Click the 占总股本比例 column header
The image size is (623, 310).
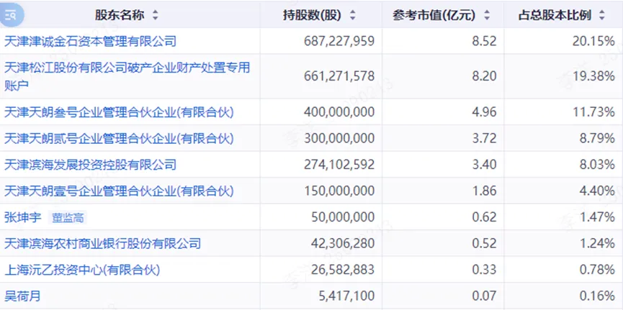coord(555,16)
